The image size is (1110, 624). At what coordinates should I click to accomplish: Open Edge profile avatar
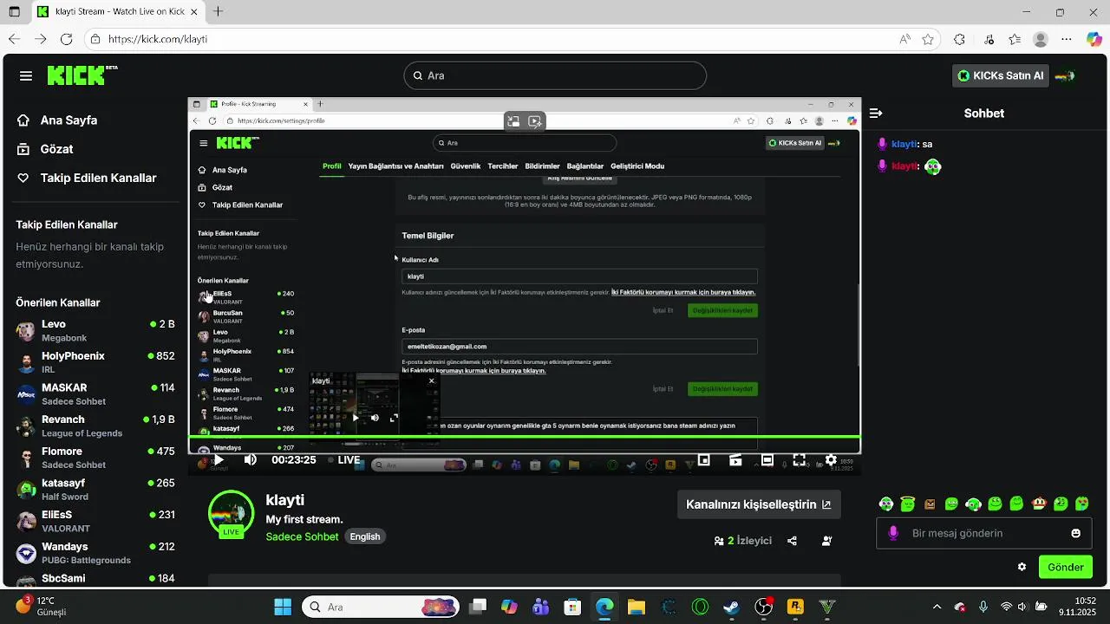(x=1041, y=39)
